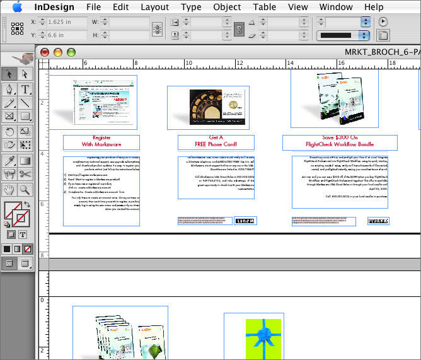Open Scale Y percentage dropdown arrows
This screenshot has height=360, width=421.
227,35
